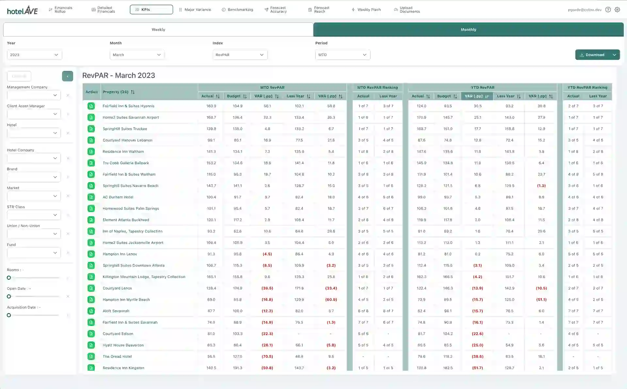Sort MTD RevPAR Actual column
This screenshot has height=389, width=627.
tap(217, 96)
